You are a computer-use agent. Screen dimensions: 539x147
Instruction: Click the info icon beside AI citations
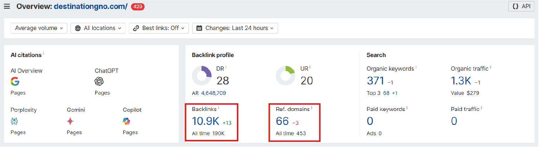[43, 54]
